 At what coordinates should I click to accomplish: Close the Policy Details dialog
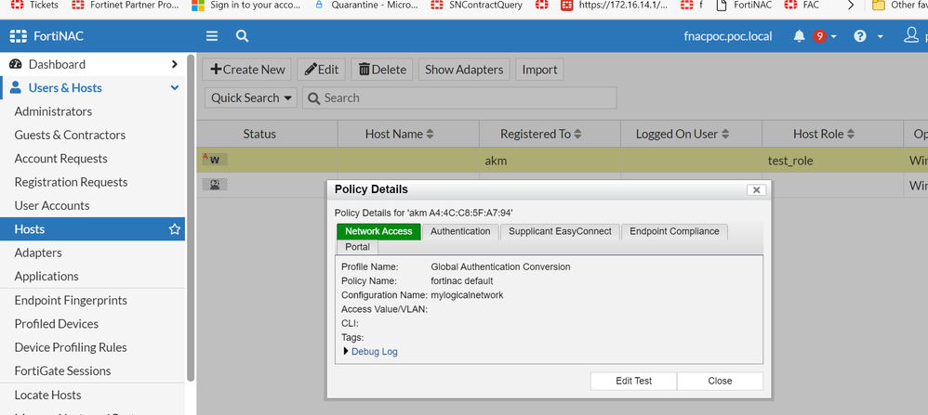tap(756, 189)
